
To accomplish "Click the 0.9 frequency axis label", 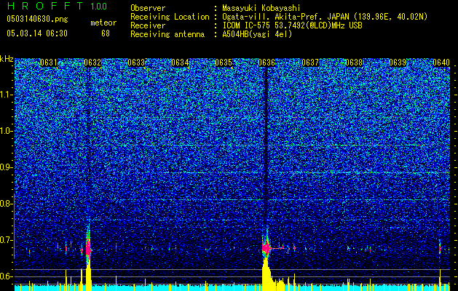I will (x=5, y=167).
